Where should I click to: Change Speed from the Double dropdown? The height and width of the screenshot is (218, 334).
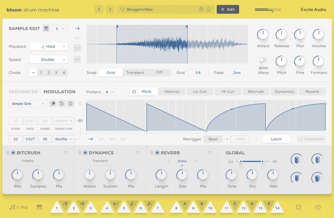pos(48,60)
